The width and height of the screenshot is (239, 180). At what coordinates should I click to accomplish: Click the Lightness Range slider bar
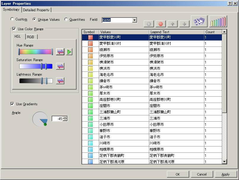pos(36,81)
